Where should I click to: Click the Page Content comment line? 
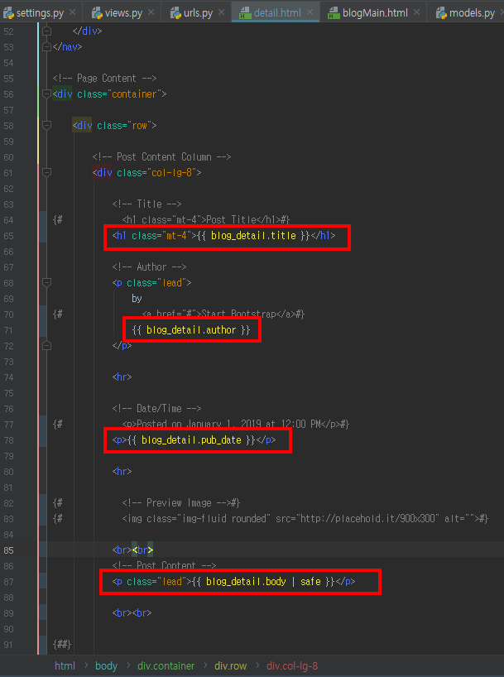(x=104, y=78)
